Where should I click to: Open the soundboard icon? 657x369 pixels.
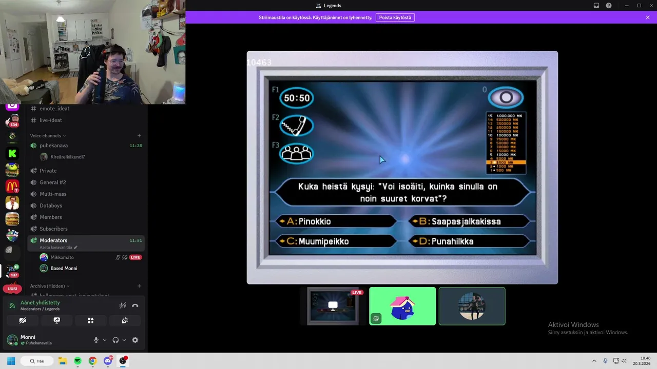(x=125, y=320)
